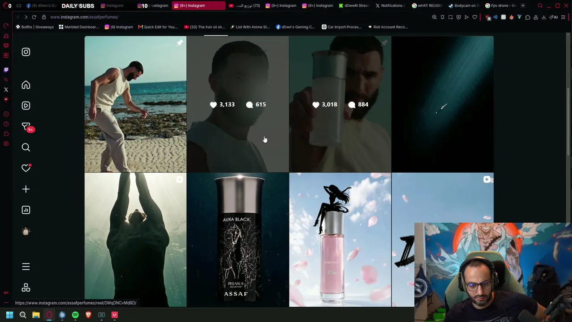Switch to the Bodycam on Steam tab
572x322 pixels.
pyautogui.click(x=463, y=6)
